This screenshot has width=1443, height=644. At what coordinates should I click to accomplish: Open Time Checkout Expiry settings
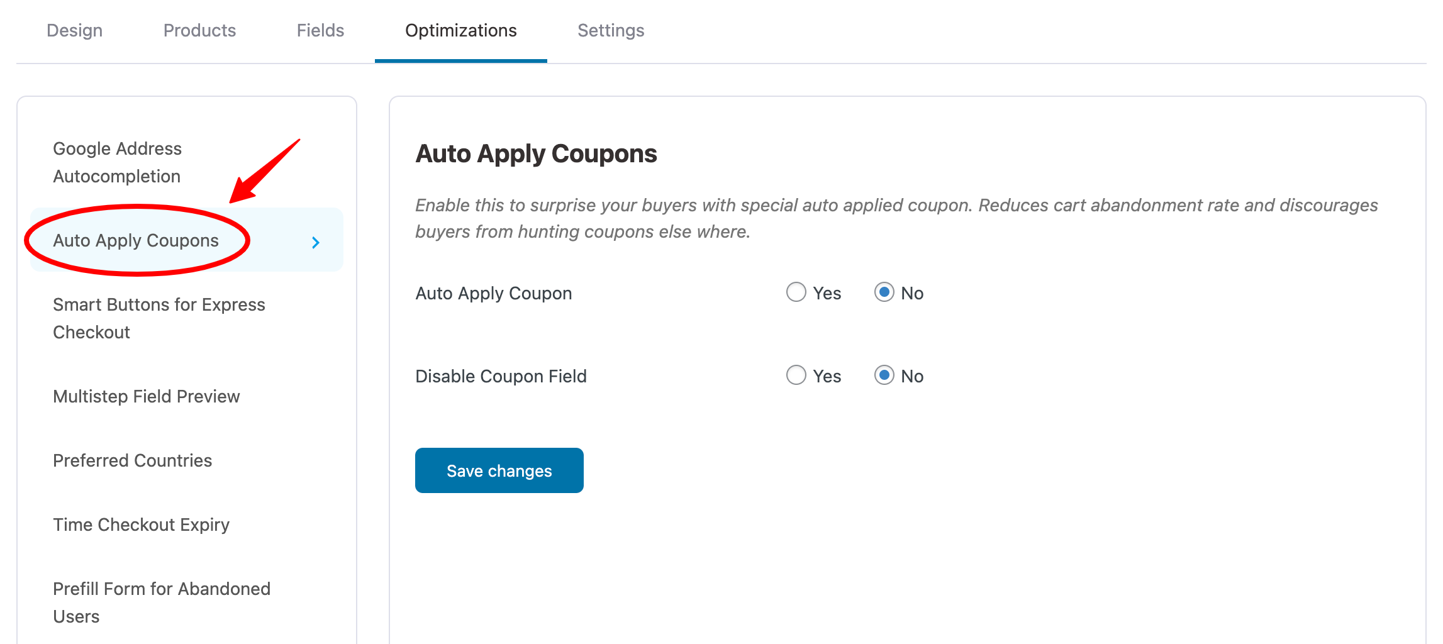tap(141, 525)
